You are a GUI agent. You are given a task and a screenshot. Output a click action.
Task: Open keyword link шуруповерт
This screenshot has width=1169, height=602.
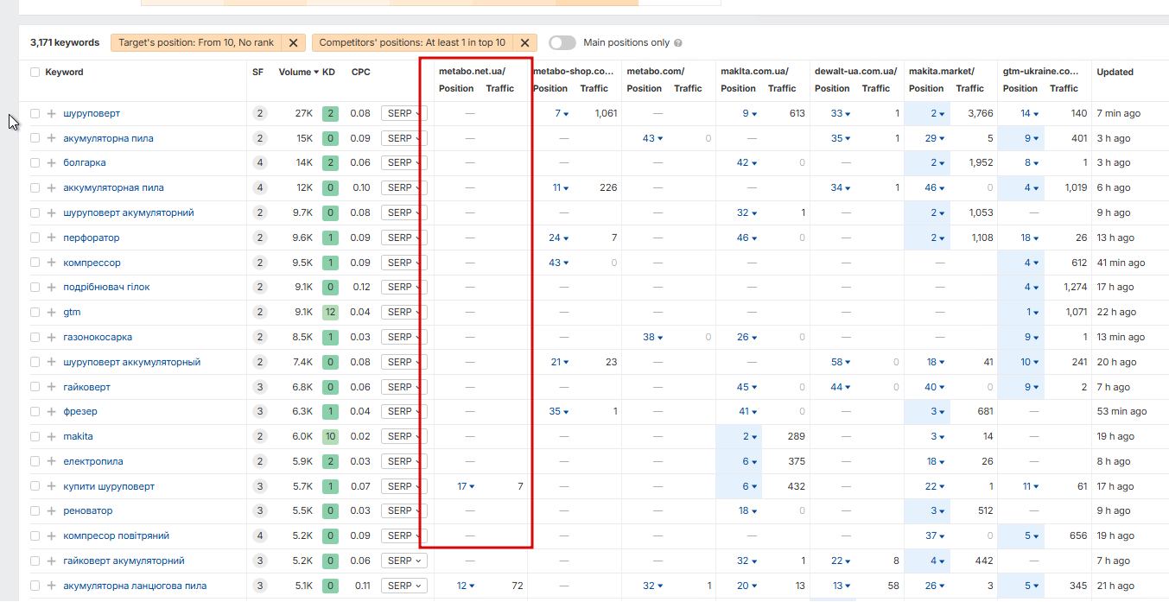[92, 113]
